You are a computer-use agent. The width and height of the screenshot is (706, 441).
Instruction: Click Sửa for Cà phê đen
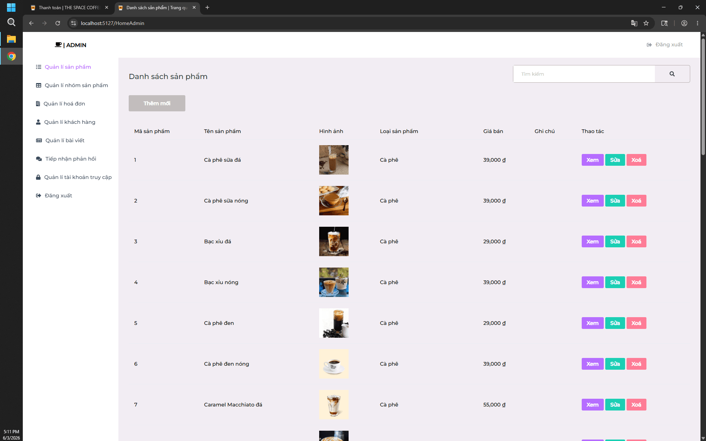click(x=615, y=323)
